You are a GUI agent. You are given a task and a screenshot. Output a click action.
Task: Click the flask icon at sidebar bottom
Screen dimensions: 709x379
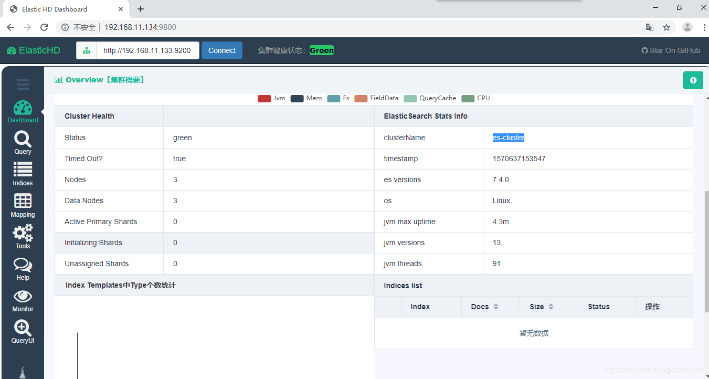(x=23, y=373)
